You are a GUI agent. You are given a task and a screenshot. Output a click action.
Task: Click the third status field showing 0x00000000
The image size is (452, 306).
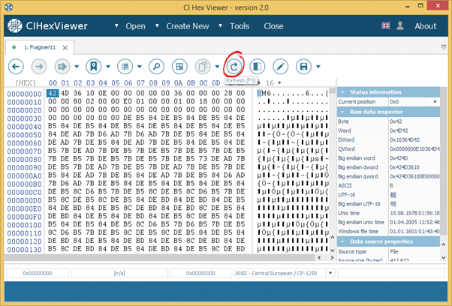click(200, 273)
